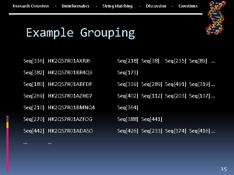Image resolution: width=234 pixels, height=175 pixels.
Task: Click the Seq[374] entry
Action: click(175, 131)
